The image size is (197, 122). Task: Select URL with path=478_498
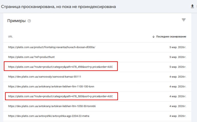coord(61,67)
